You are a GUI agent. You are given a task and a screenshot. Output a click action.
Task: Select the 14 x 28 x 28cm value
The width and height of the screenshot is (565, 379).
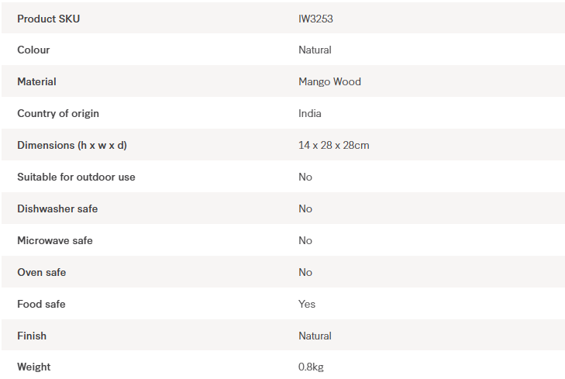(333, 146)
